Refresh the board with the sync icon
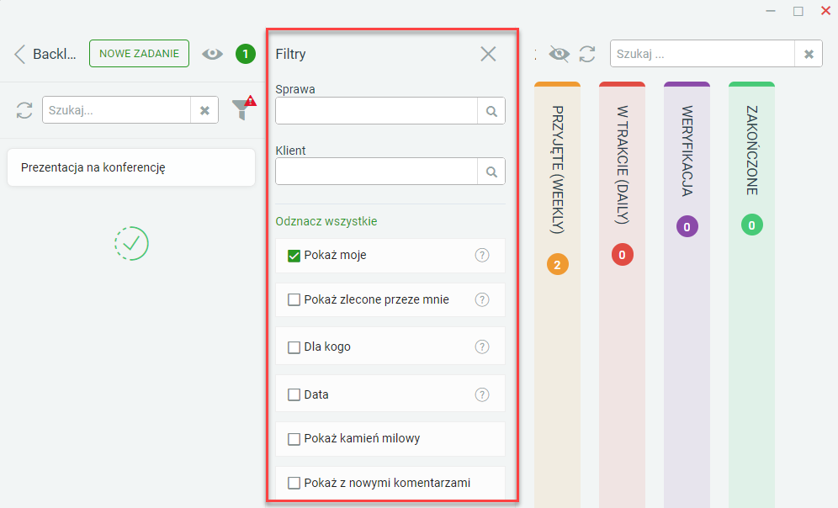This screenshot has width=838, height=508. pyautogui.click(x=587, y=54)
